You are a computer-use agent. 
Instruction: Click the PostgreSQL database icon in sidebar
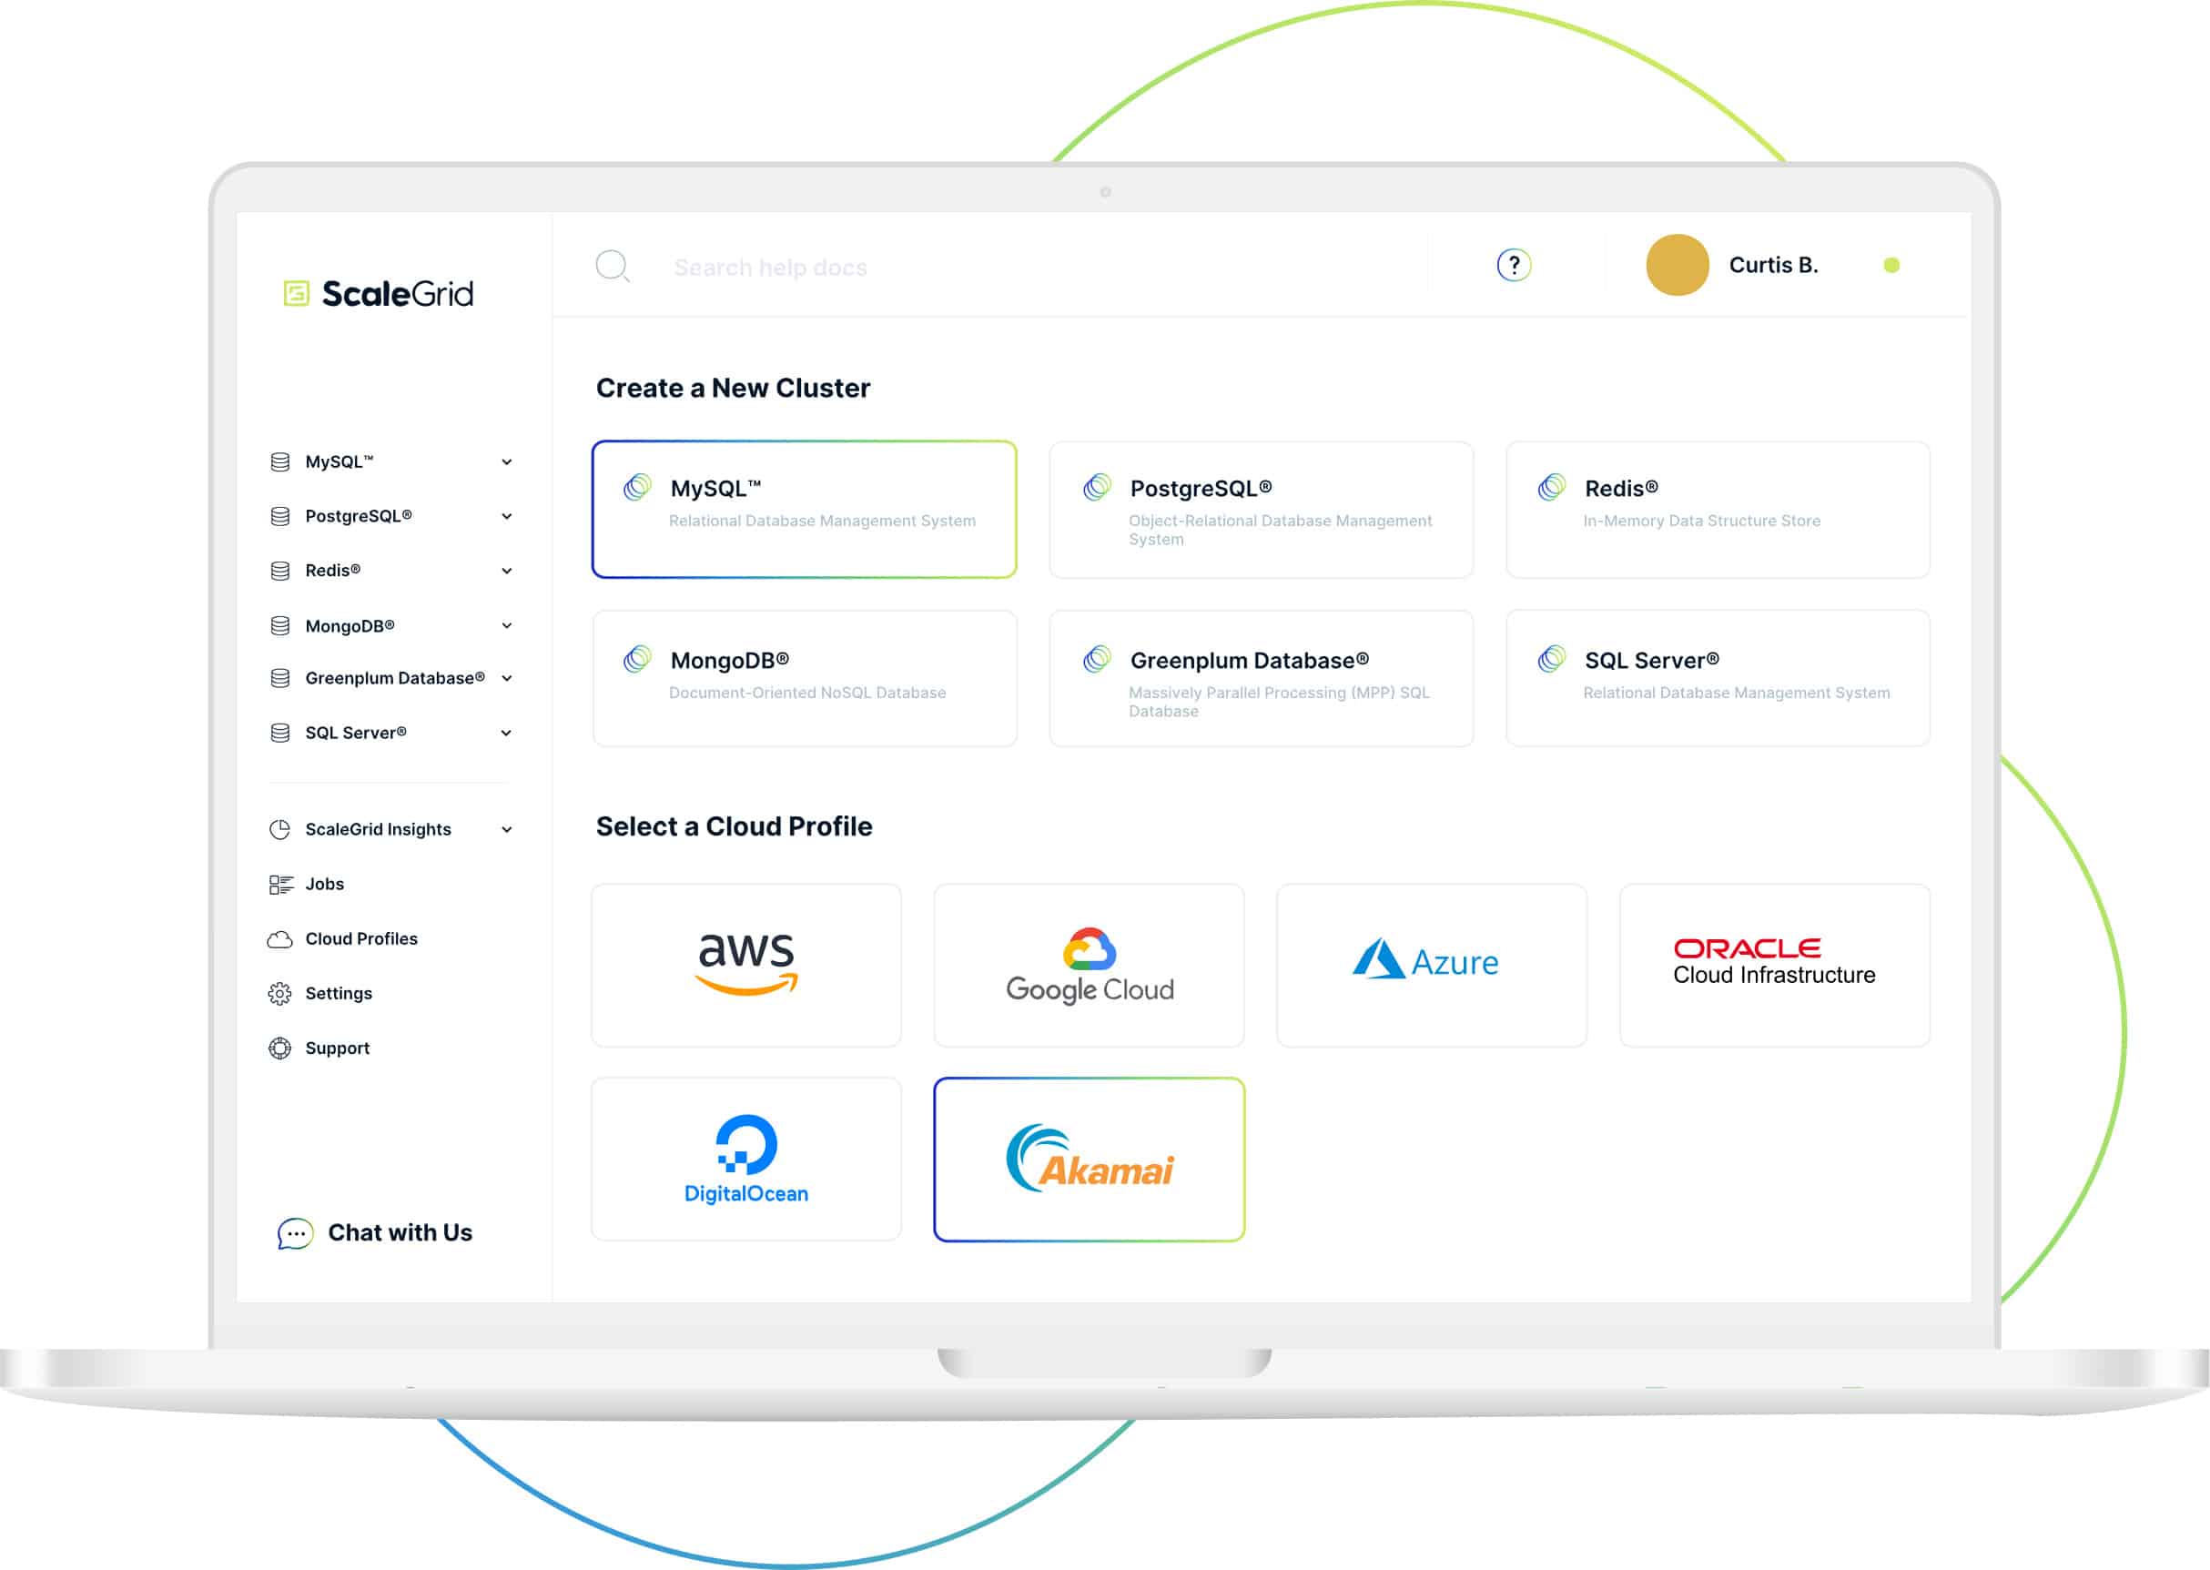tap(280, 516)
